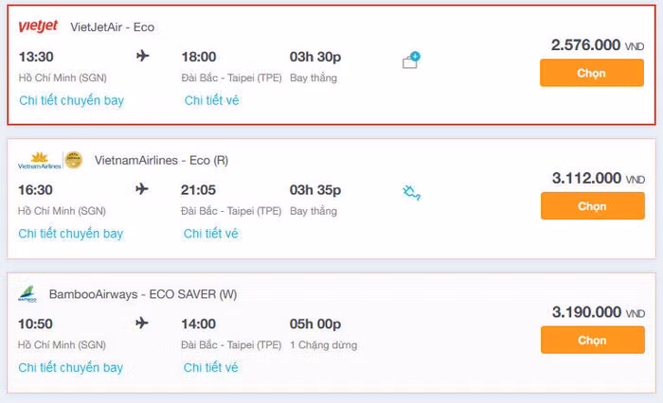The width and height of the screenshot is (663, 403).
Task: Click the gold badge beside Vietnam Airlines logo
Action: coord(73,160)
